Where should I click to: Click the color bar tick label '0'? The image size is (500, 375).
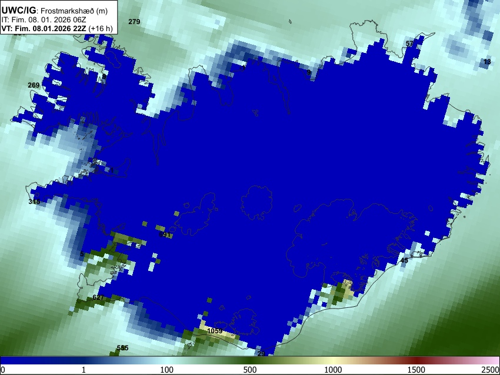[x=3, y=370]
